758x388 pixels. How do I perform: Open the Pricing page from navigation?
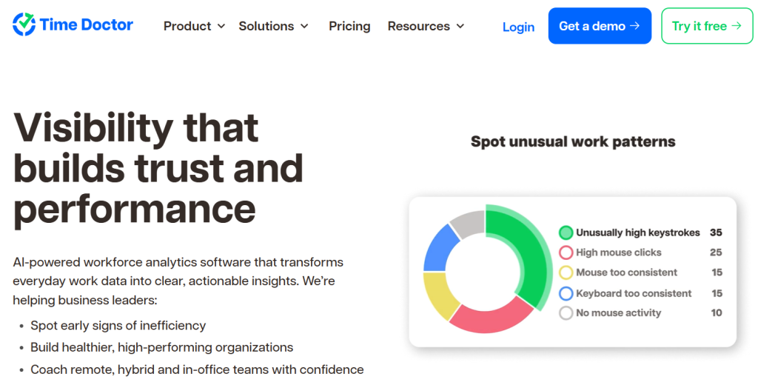(x=349, y=26)
